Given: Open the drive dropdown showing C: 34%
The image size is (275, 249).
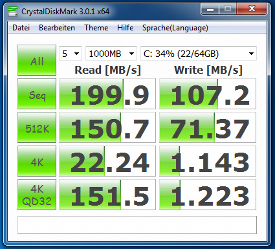Looking at the screenshot, I should (x=199, y=54).
